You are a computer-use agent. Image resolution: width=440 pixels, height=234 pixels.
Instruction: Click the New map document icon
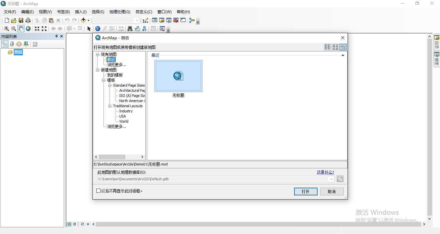point(6,20)
